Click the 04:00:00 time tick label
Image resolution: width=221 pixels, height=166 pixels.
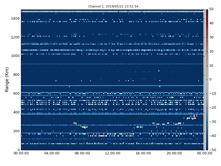pos(52,153)
